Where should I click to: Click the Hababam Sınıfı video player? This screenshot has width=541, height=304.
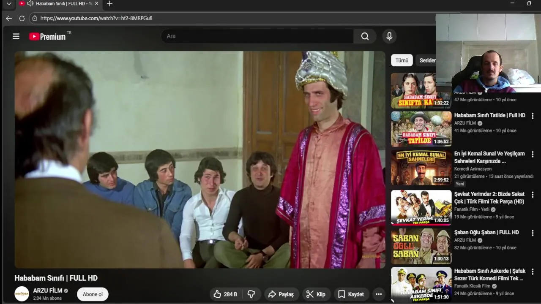tap(200, 160)
